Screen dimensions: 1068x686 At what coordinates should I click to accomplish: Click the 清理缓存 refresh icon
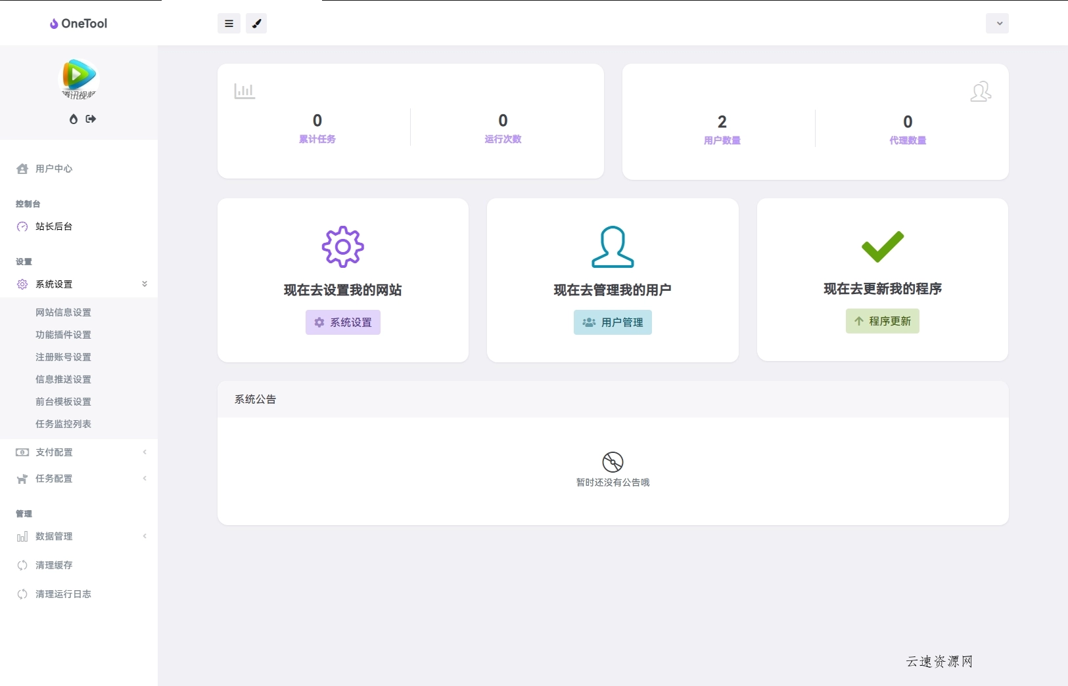pos(22,565)
